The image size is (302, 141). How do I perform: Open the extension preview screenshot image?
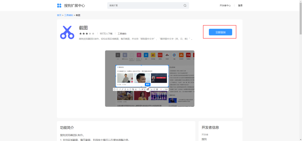click(x=150, y=78)
